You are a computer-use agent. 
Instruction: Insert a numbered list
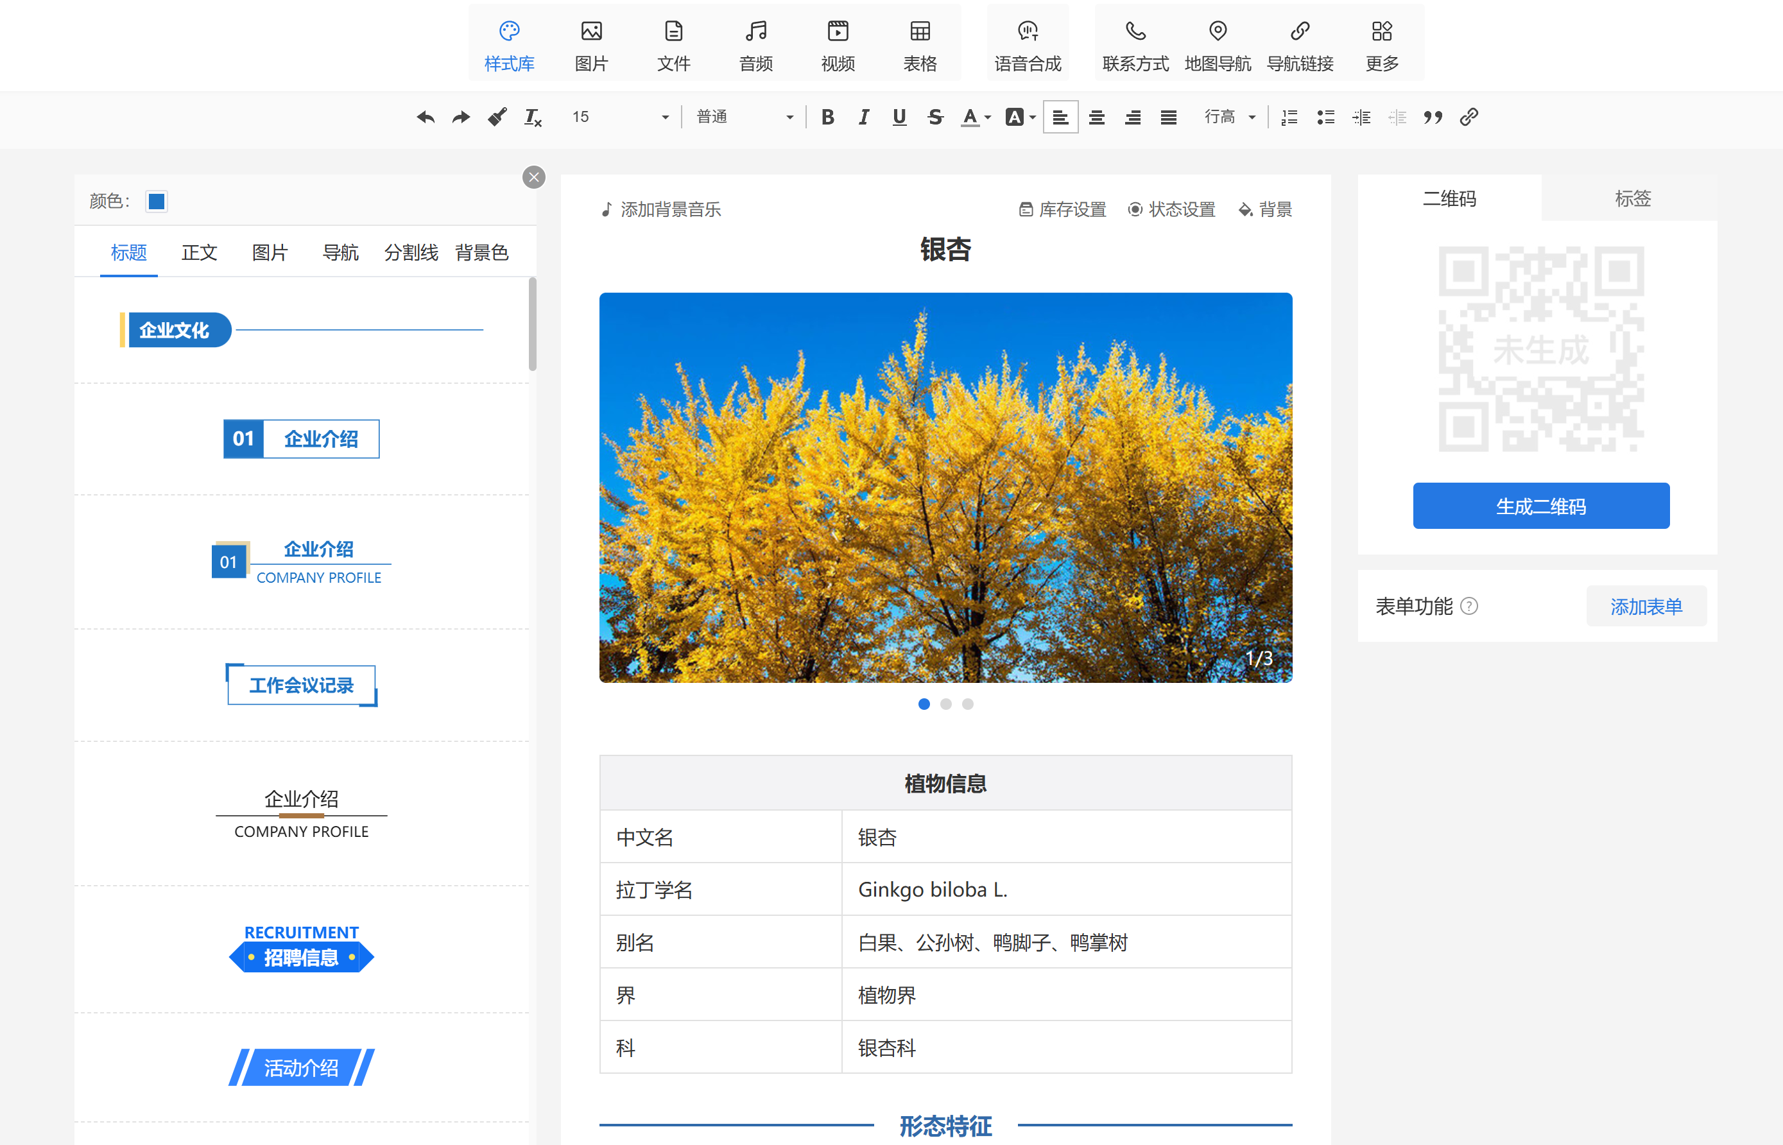click(1289, 117)
